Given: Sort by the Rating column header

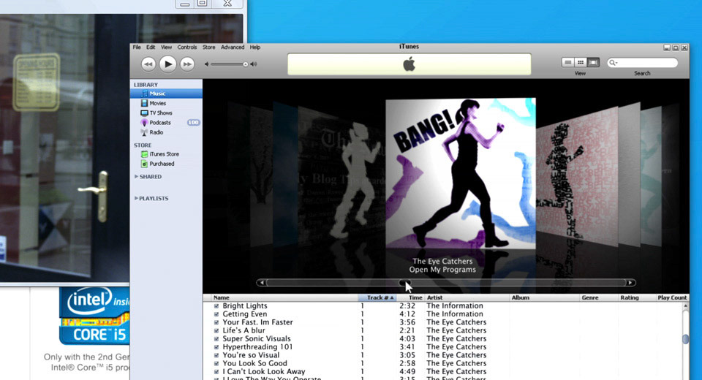Looking at the screenshot, I should click(x=637, y=297).
